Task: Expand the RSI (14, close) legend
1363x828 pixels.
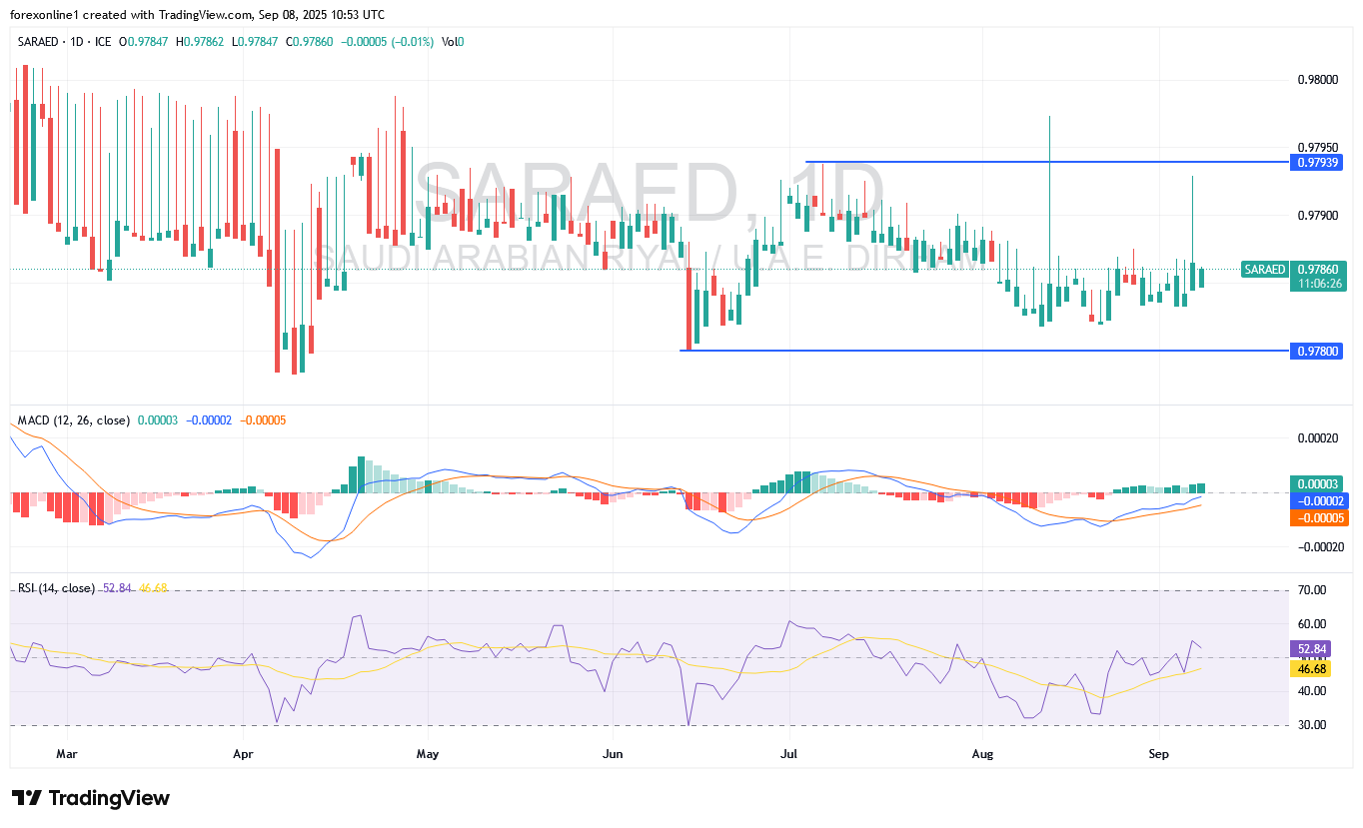Action: pos(56,588)
